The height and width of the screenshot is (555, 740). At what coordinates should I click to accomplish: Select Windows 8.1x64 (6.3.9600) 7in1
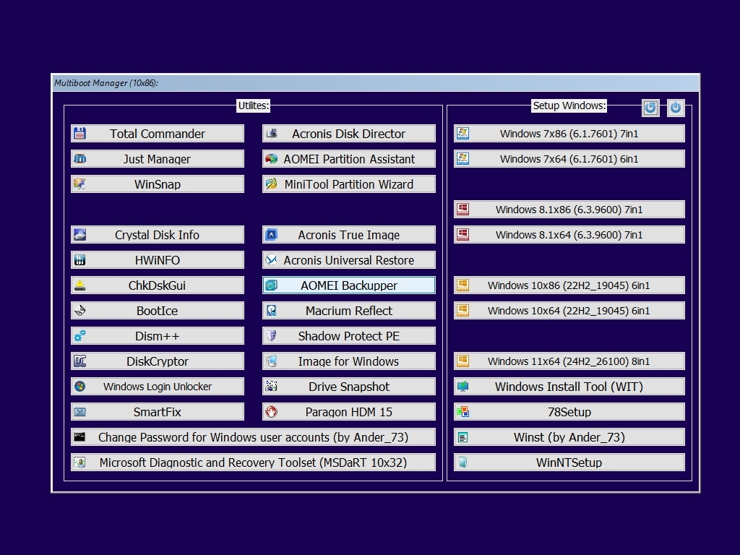pos(569,235)
